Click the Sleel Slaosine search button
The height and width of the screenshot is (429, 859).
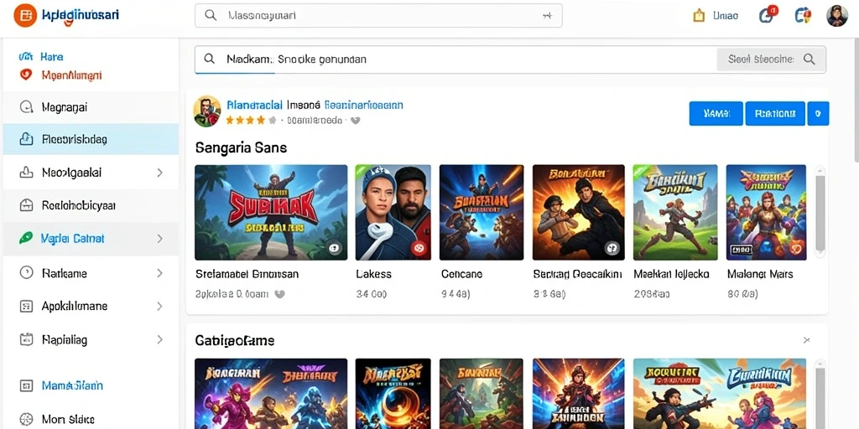771,59
